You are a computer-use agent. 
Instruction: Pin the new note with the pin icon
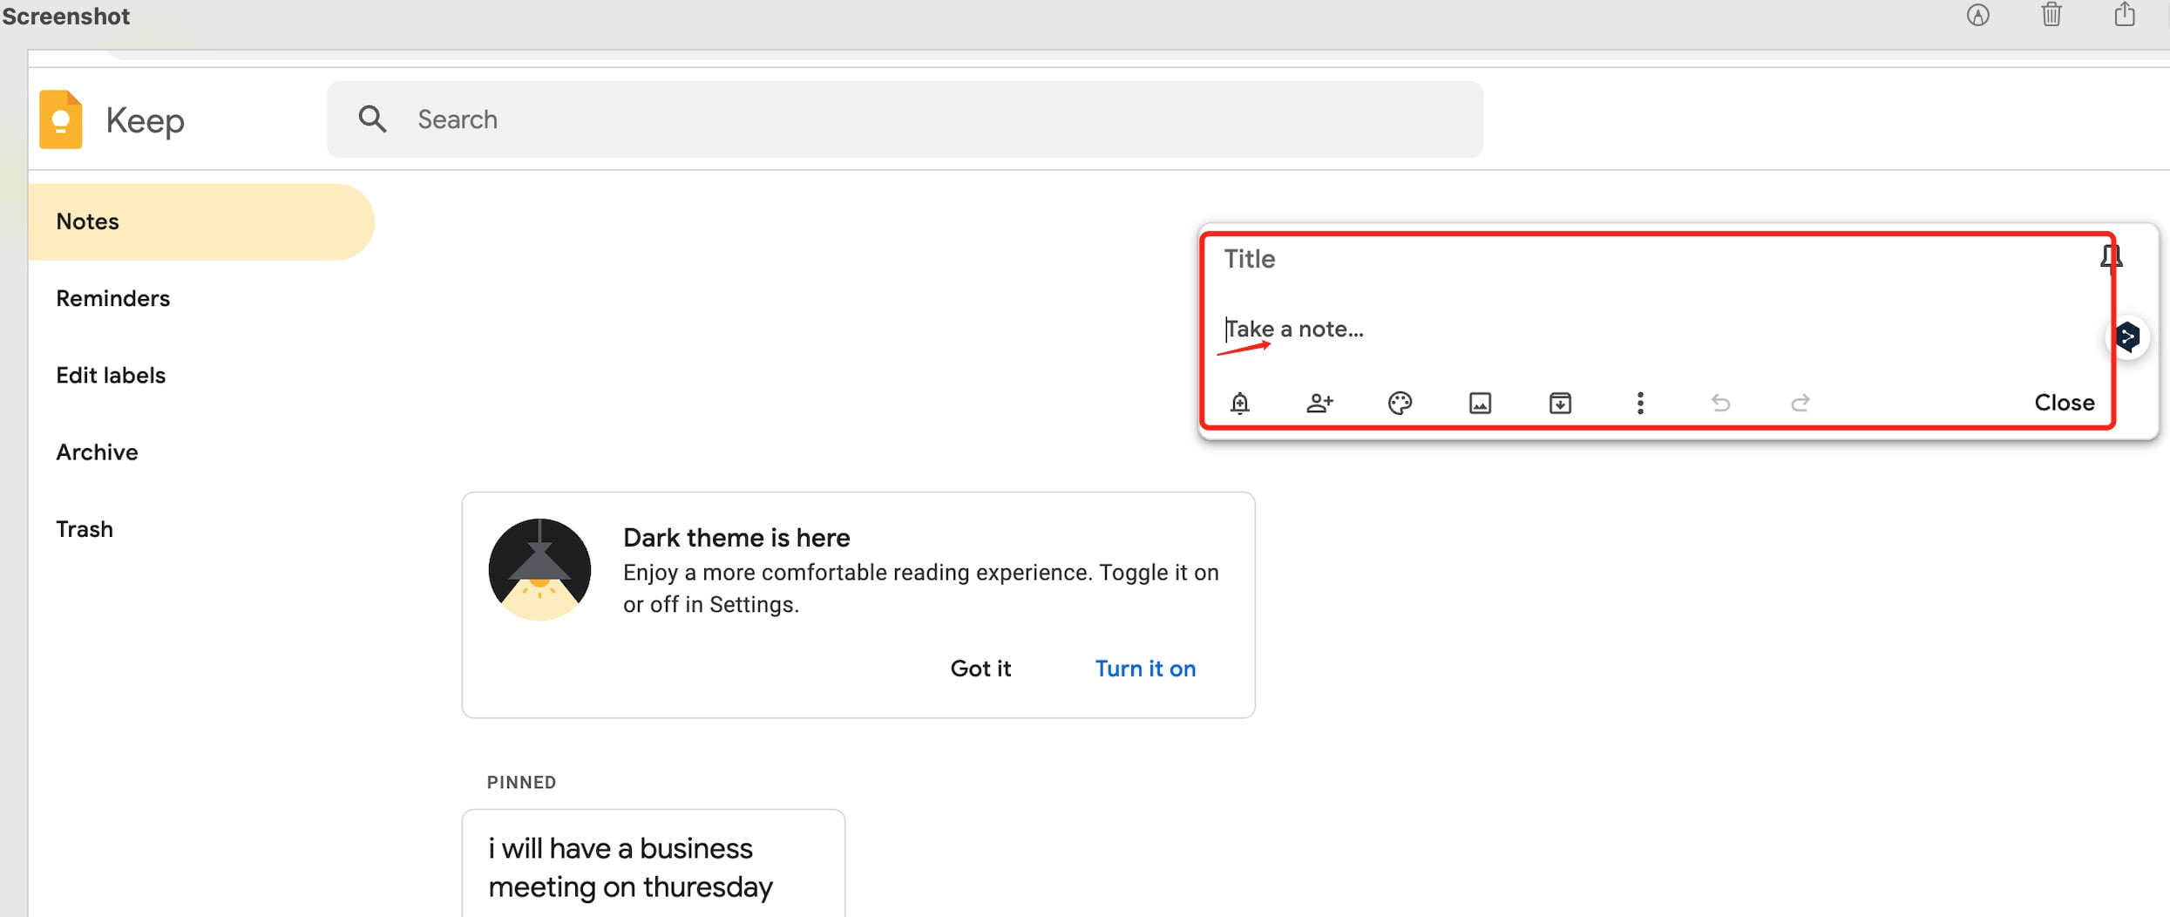2111,257
